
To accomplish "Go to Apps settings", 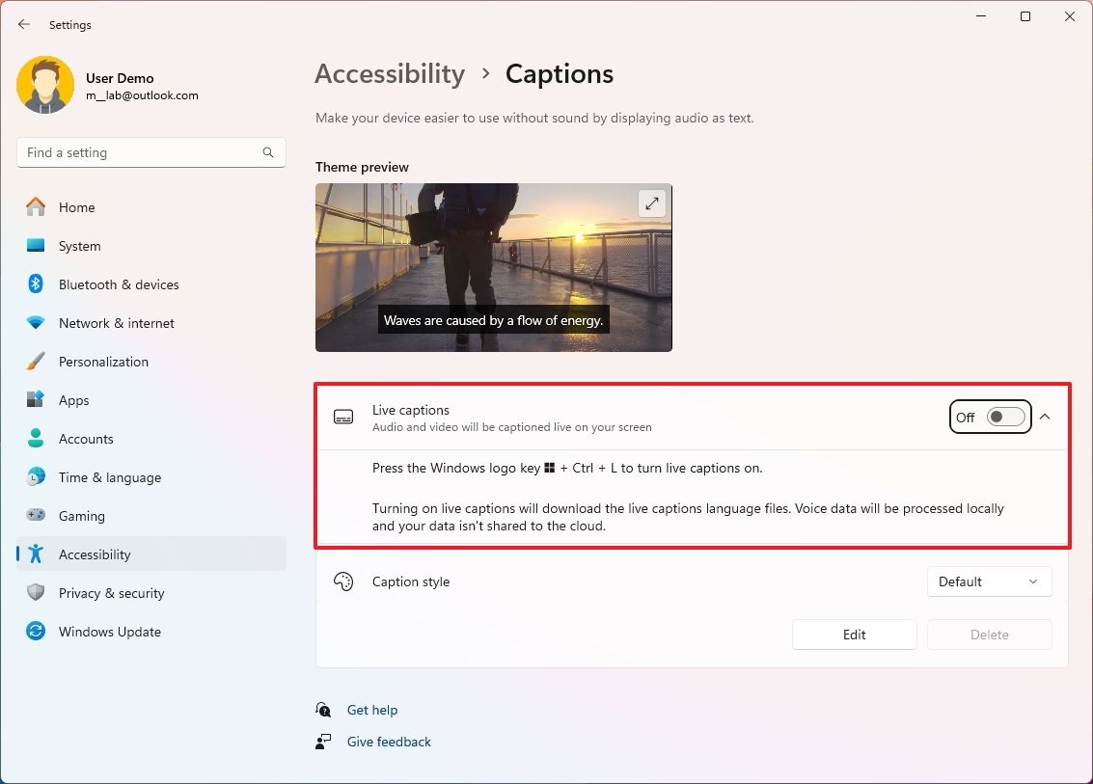I will pyautogui.click(x=151, y=399).
